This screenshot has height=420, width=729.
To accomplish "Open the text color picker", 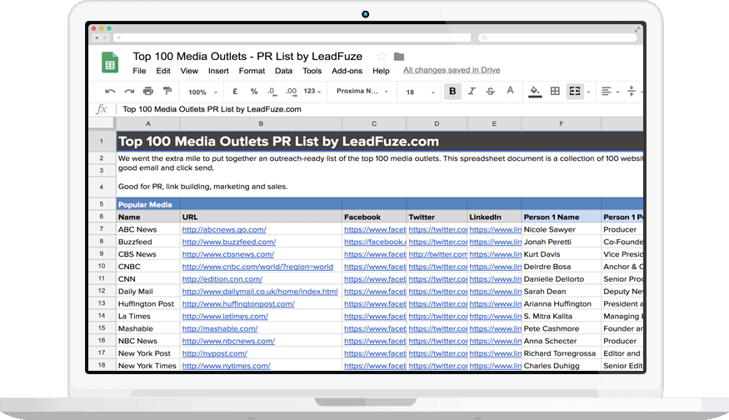I will 510,91.
